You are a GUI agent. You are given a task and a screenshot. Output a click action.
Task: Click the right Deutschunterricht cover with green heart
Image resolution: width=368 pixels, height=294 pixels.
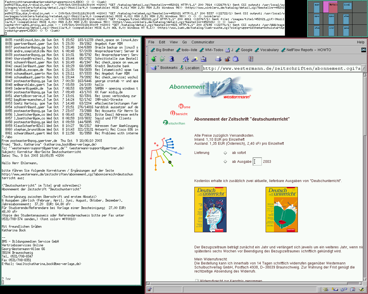(282, 210)
